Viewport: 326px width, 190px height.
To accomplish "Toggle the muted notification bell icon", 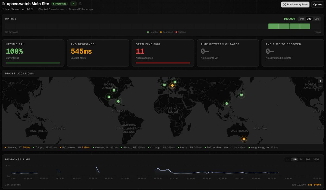I will [x=80, y=4].
